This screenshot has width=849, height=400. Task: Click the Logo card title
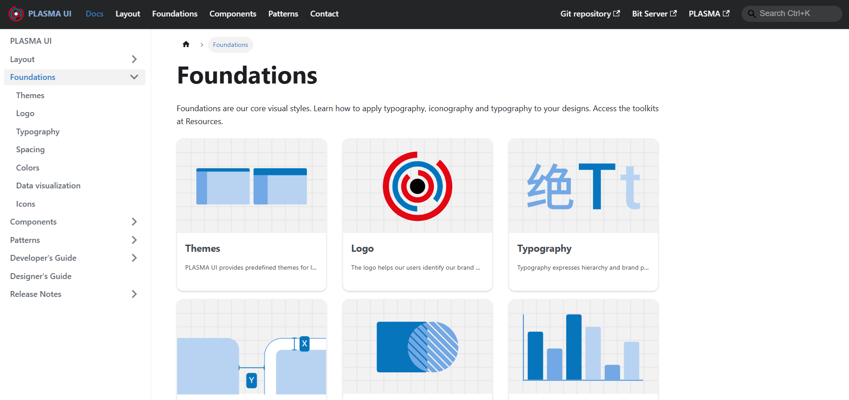[362, 249]
